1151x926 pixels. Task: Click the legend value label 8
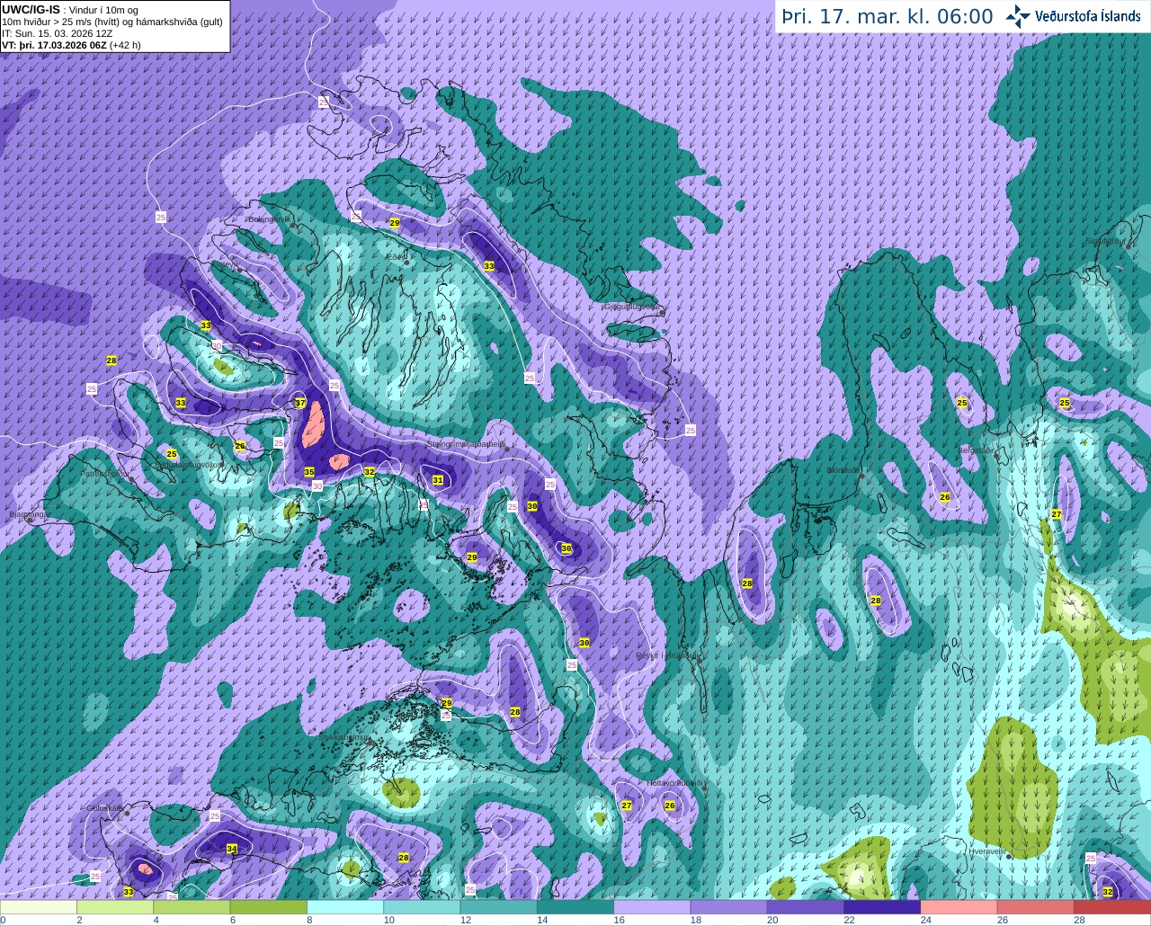click(309, 920)
